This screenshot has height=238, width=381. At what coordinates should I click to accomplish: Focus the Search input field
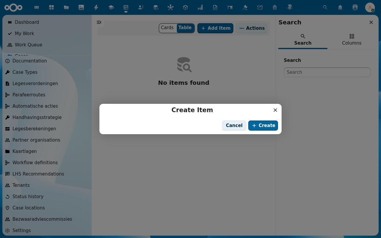327,72
